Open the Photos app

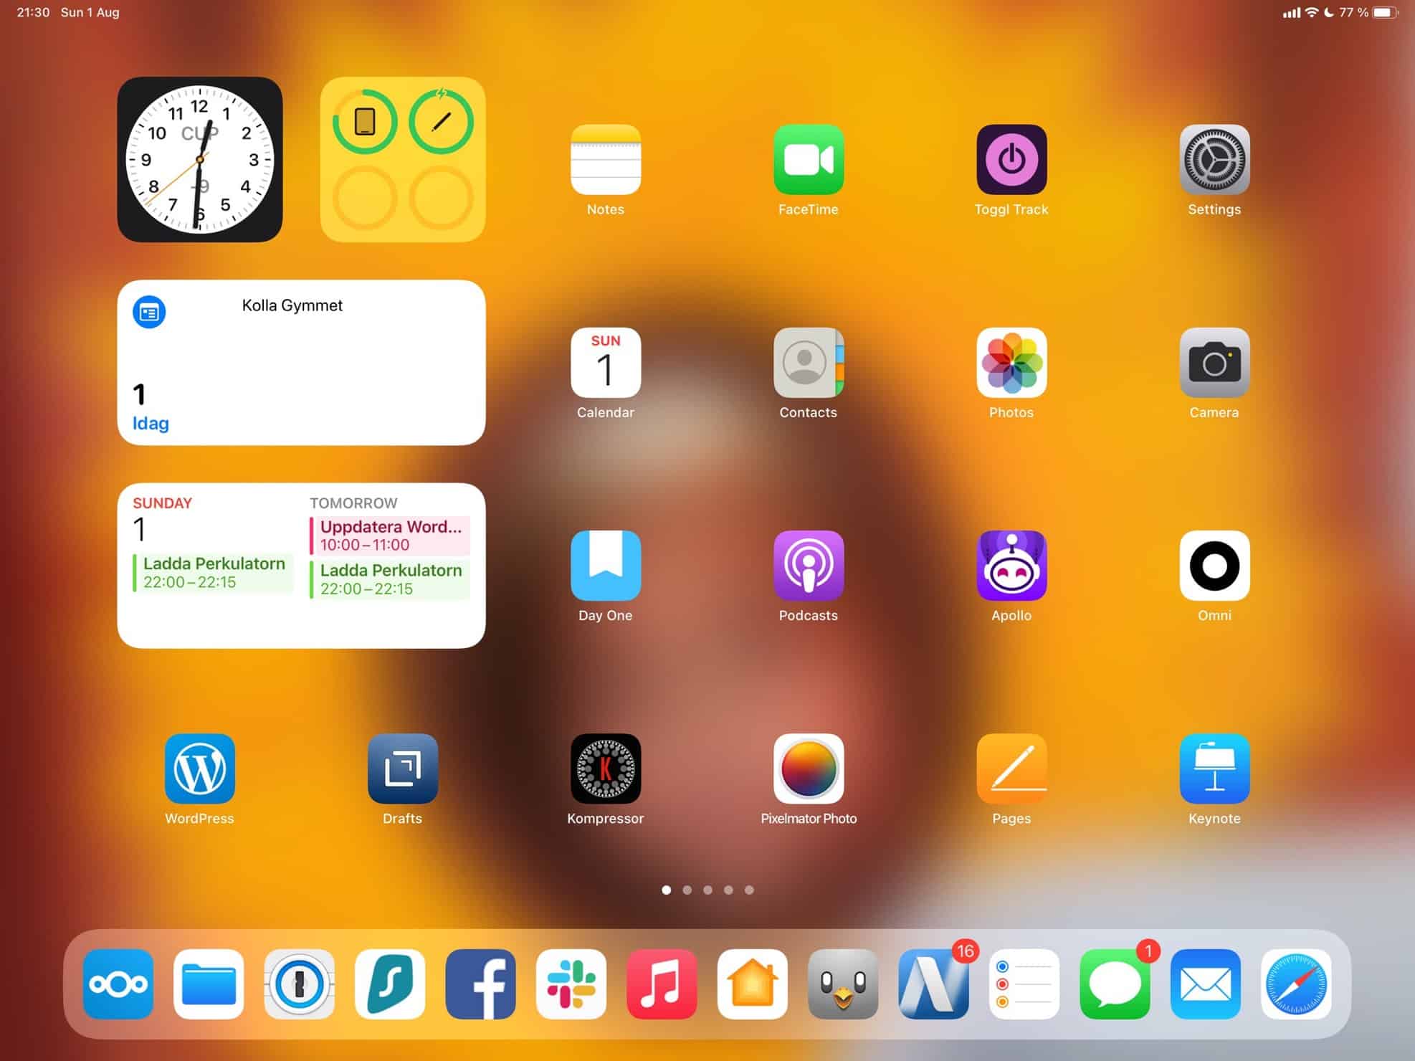(x=1011, y=363)
